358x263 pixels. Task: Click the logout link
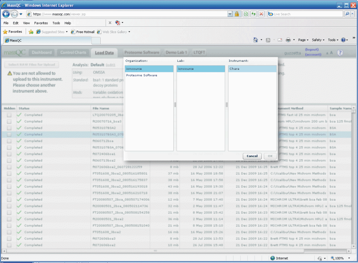(x=312, y=50)
